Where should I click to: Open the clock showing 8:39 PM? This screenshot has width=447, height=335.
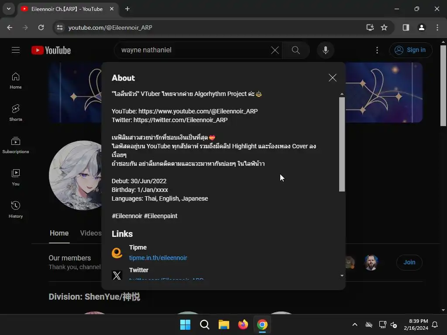[416, 325]
